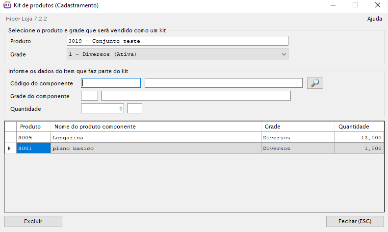This screenshot has width=388, height=232.
Task: Click the component name field beside code
Action: click(224, 83)
